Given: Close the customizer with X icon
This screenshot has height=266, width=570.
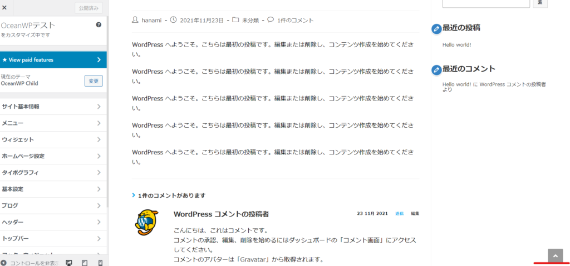Looking at the screenshot, I should tap(4, 7).
